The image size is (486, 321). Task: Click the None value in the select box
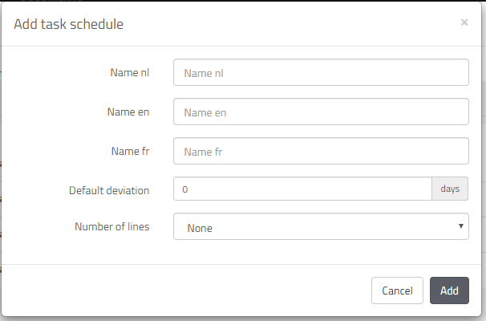[x=200, y=228]
